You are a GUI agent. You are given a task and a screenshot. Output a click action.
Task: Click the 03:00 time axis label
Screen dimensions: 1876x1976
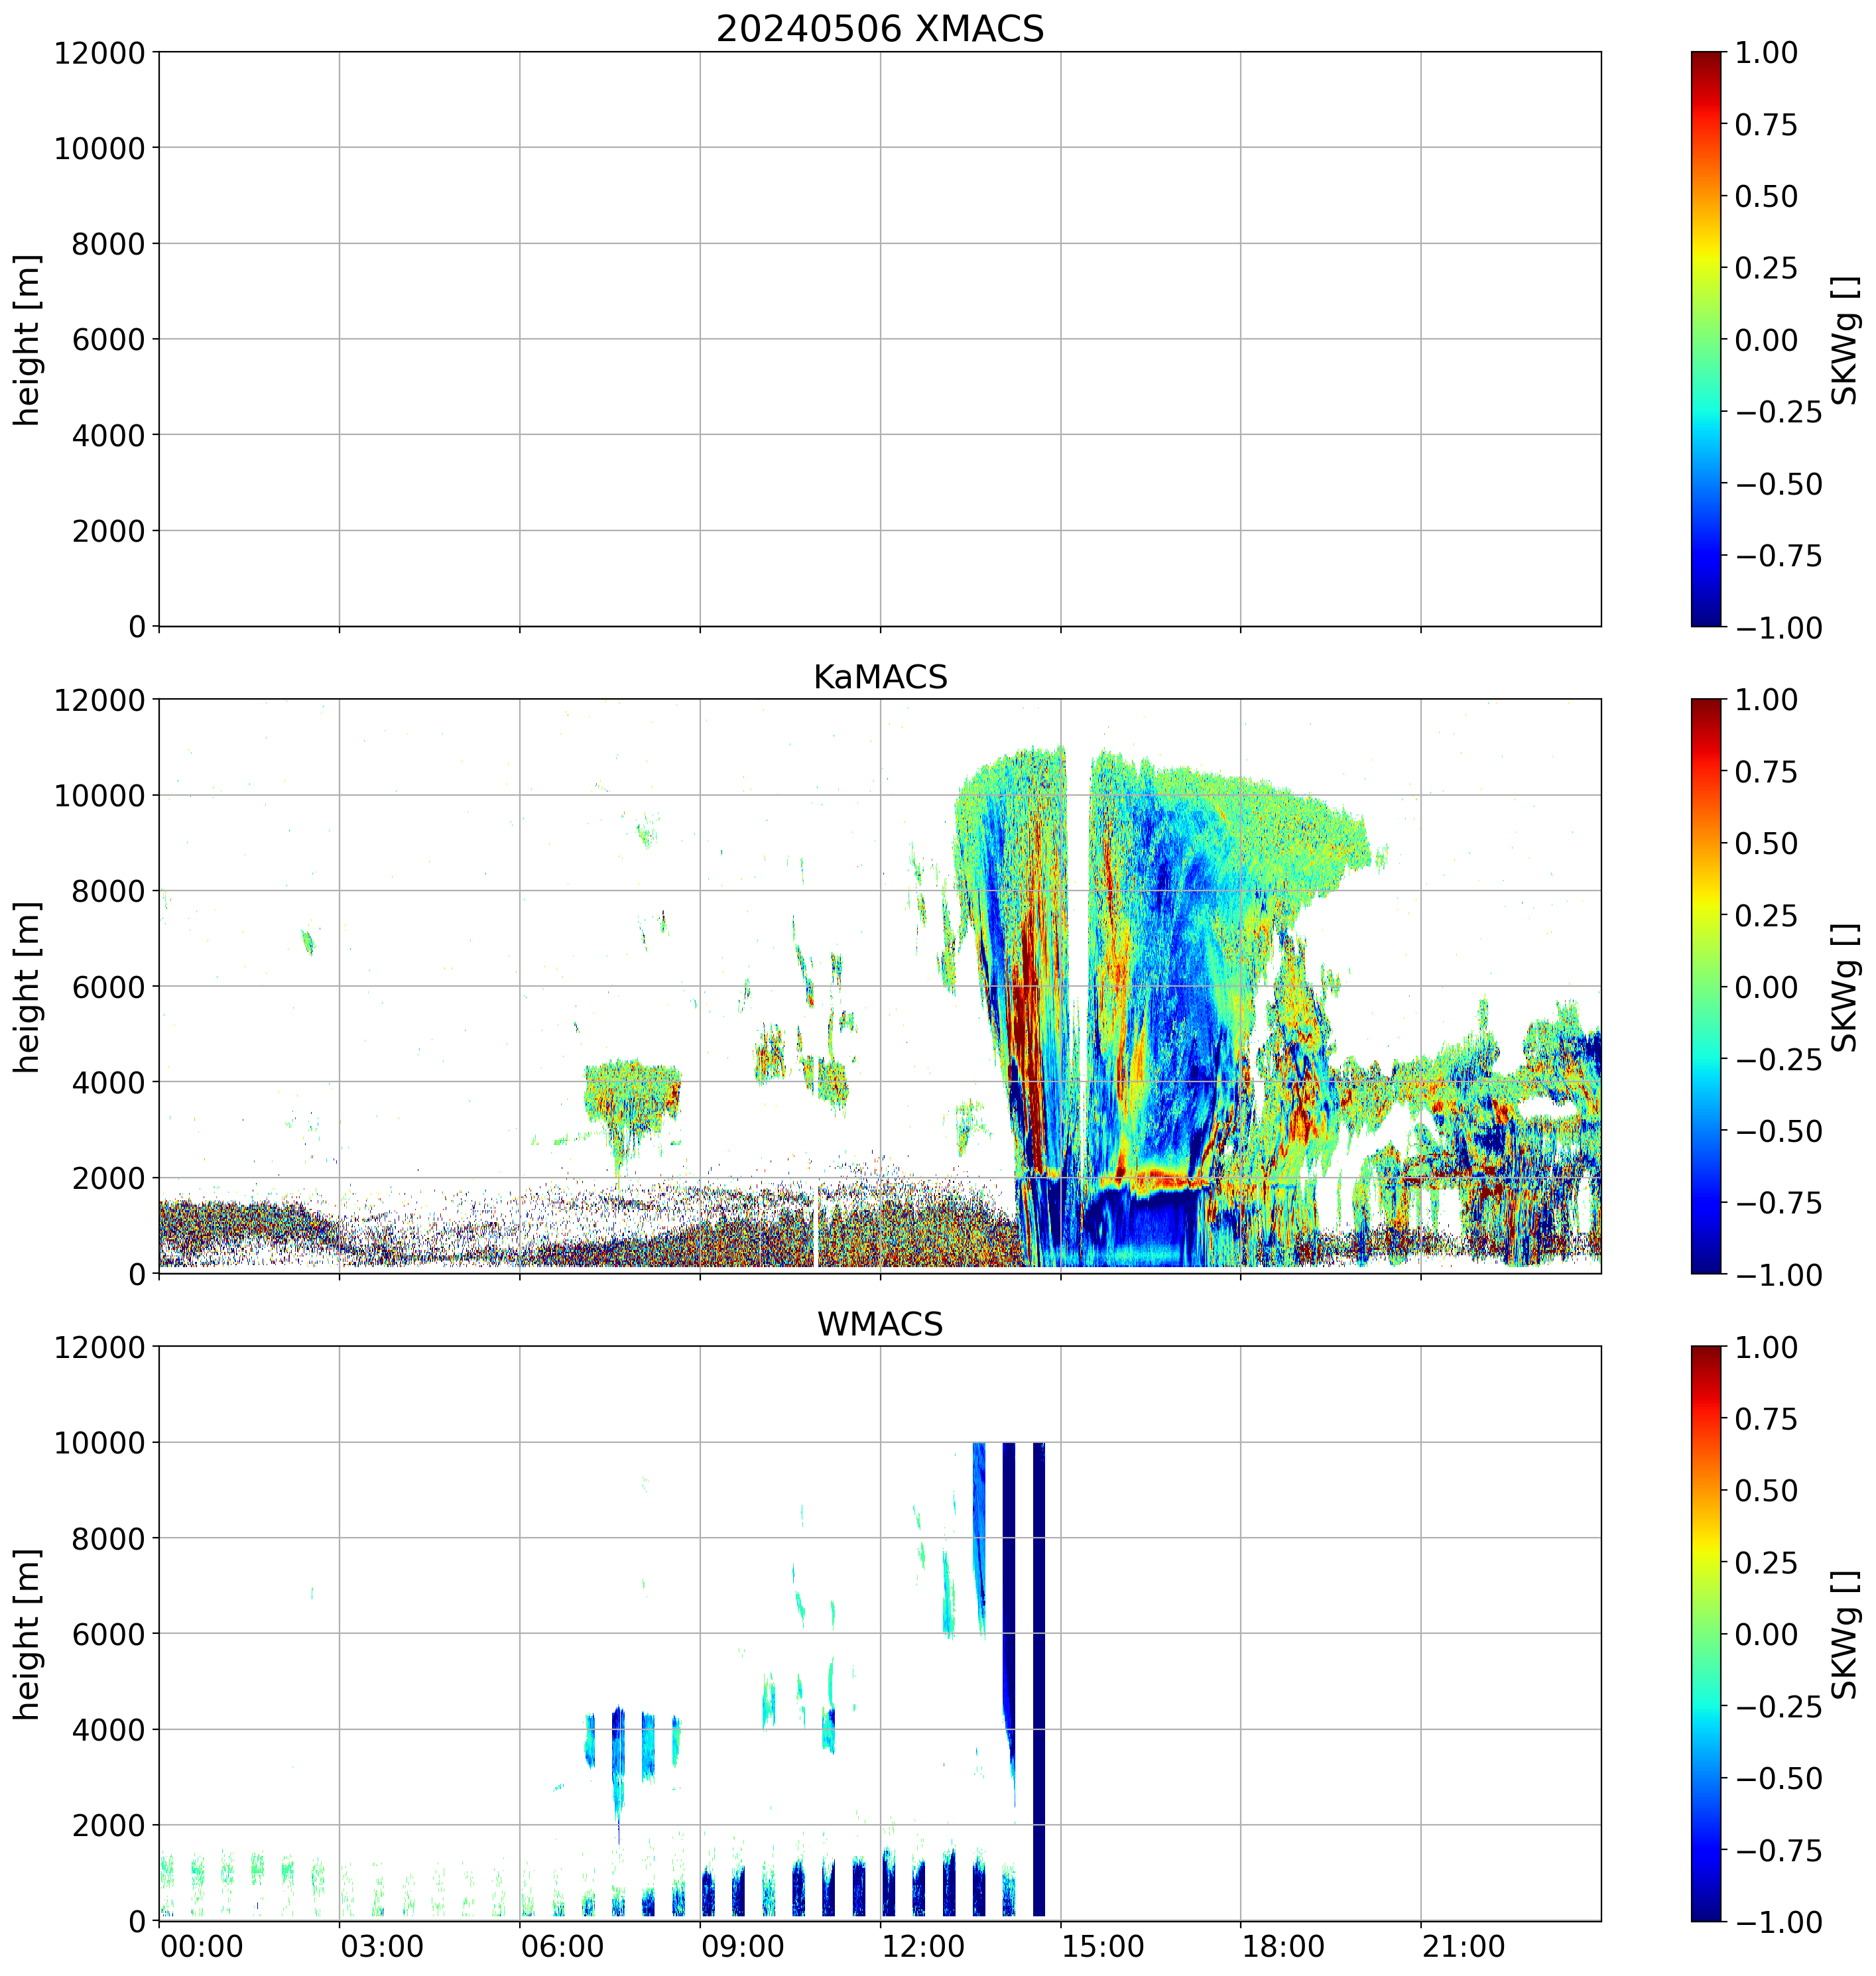click(382, 1946)
